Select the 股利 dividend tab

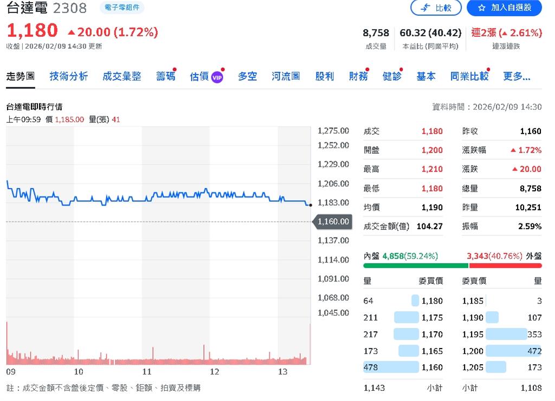tap(324, 76)
